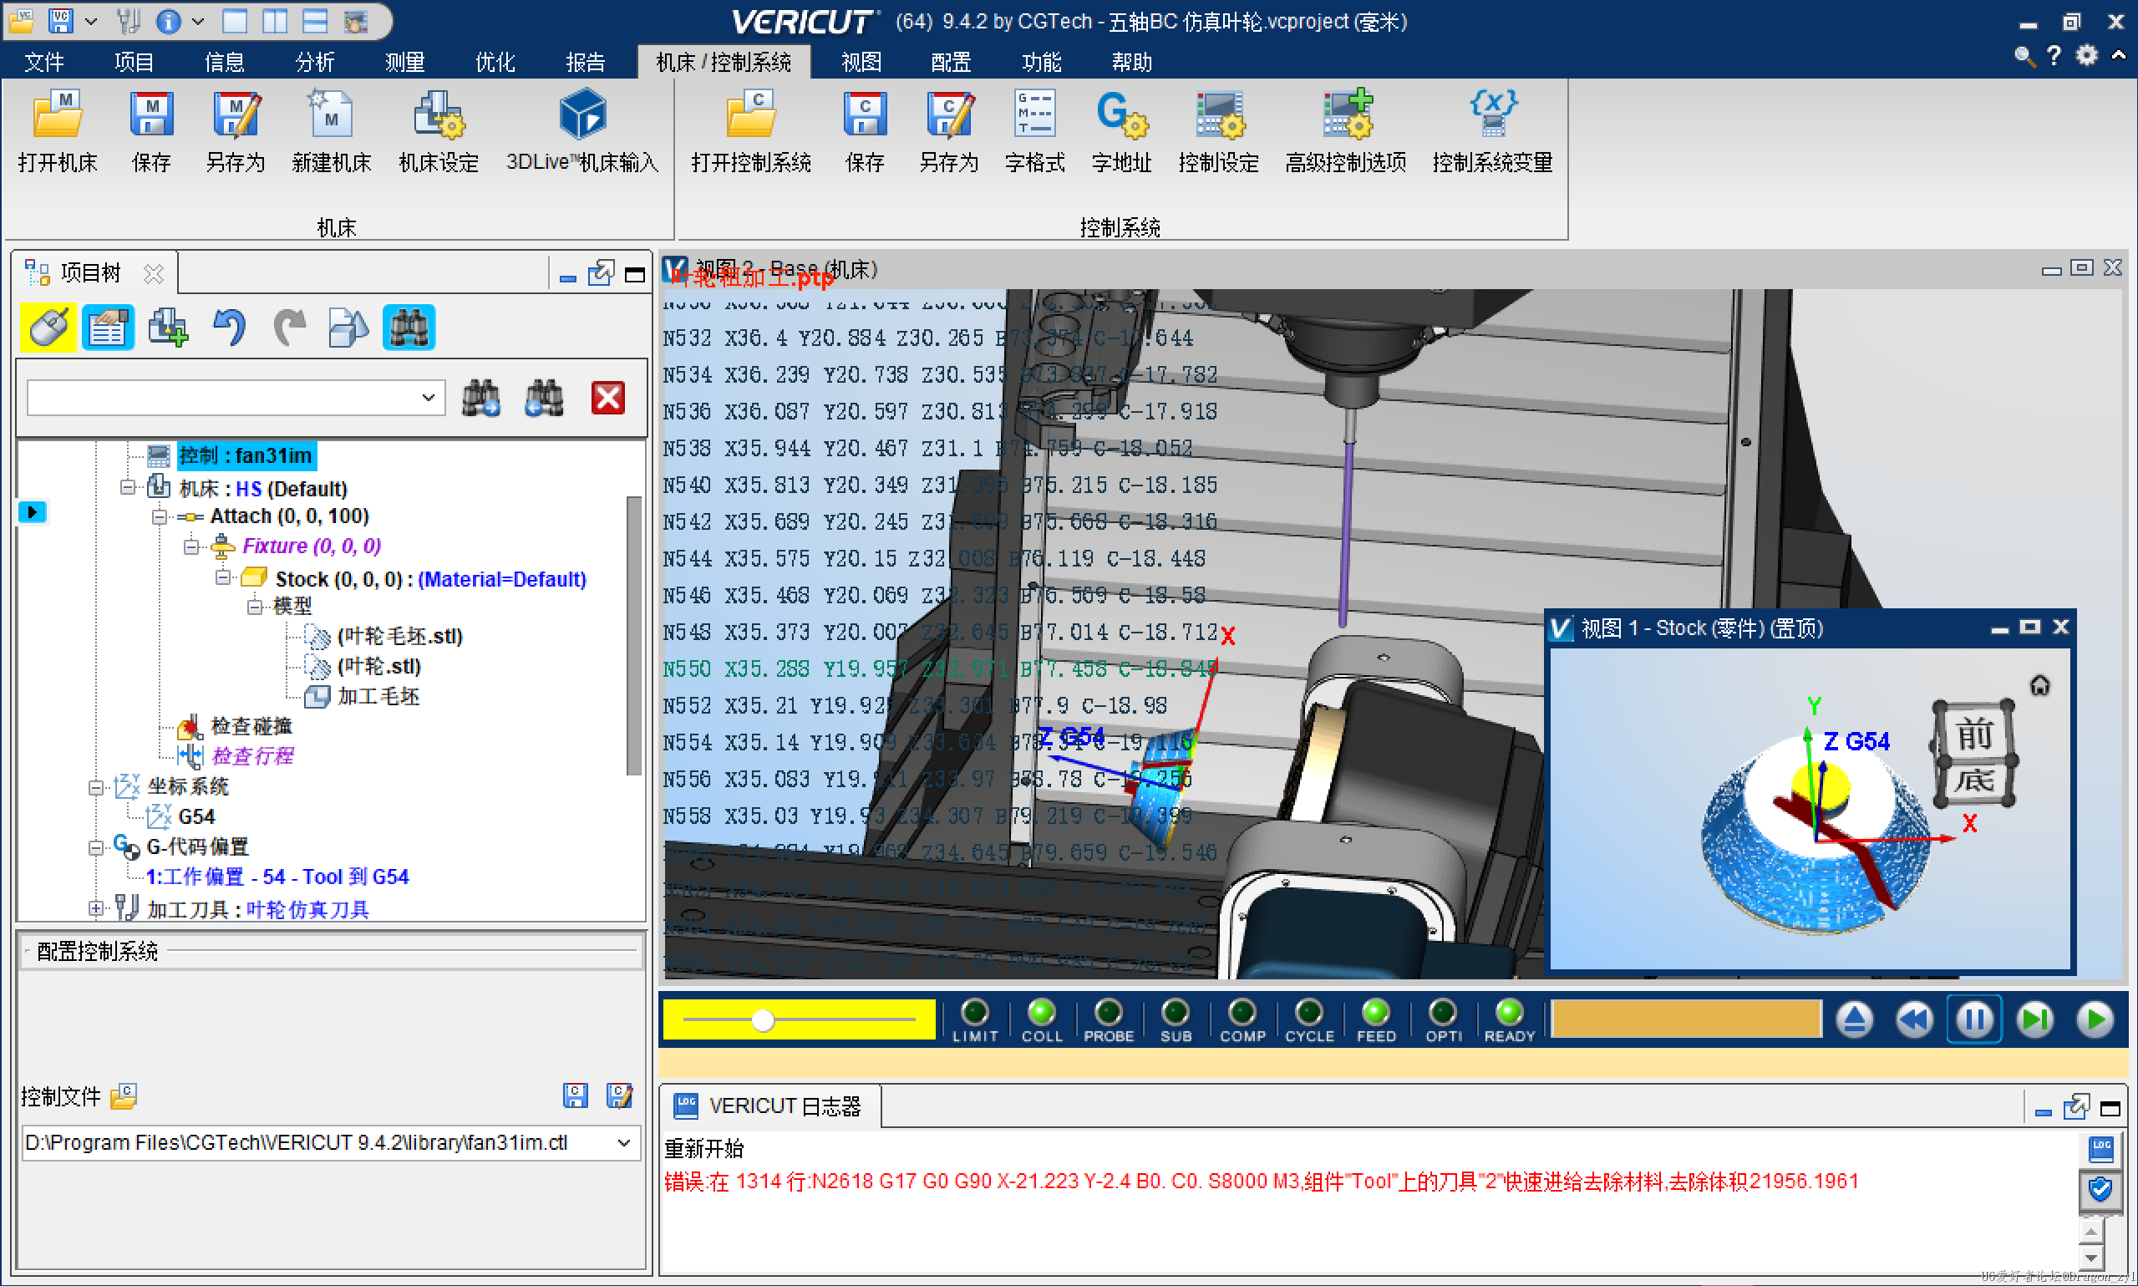This screenshot has height=1286, width=2138.
Task: Collapse the 坐标系统 node
Action: tap(96, 788)
